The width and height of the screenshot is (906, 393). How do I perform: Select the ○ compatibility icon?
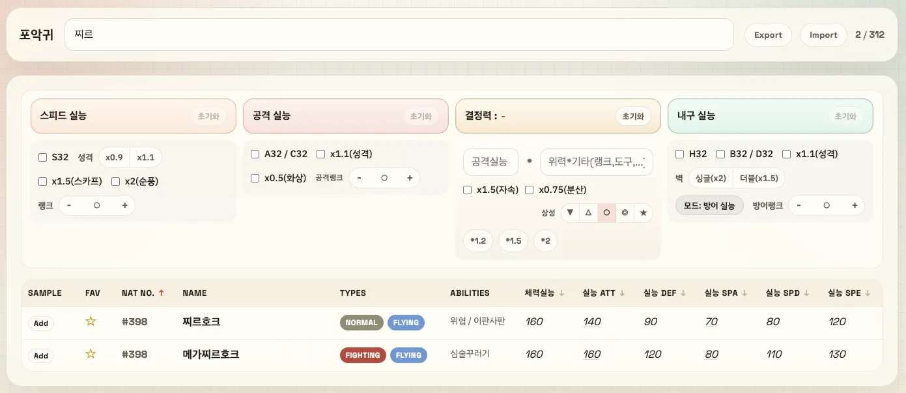pyautogui.click(x=606, y=212)
